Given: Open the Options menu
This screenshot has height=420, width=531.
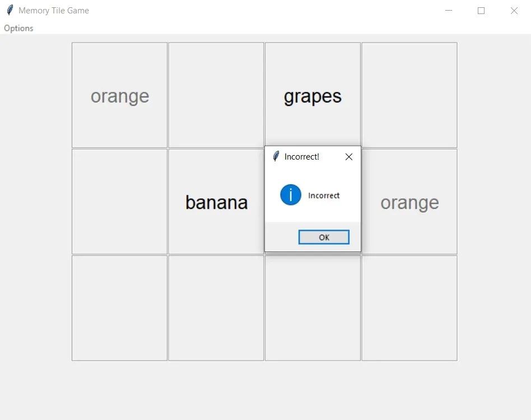Looking at the screenshot, I should (x=18, y=28).
